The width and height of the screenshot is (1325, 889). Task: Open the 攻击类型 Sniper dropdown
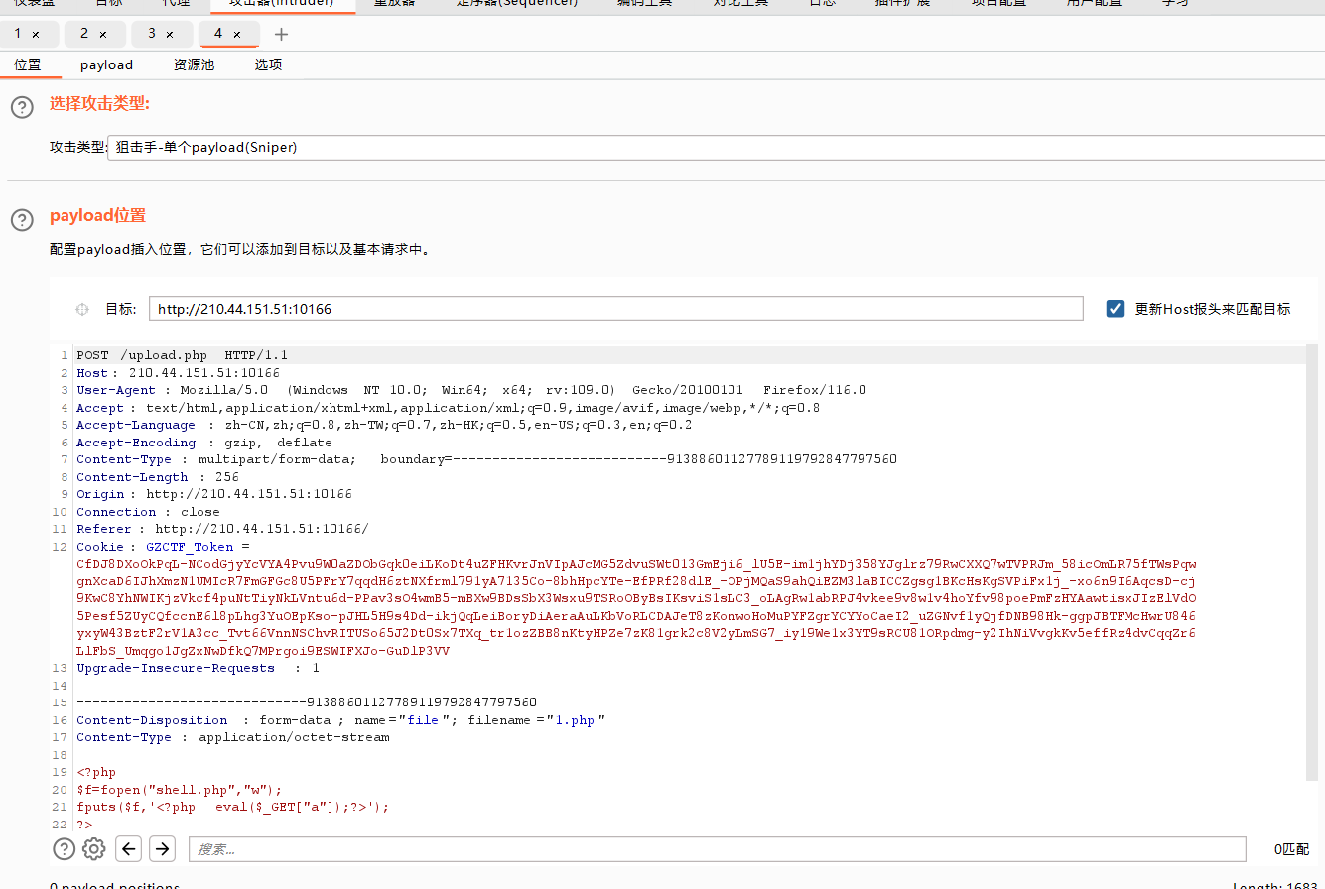coord(717,147)
